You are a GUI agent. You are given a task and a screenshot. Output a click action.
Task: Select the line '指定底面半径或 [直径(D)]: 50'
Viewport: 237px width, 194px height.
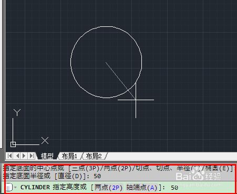coord(52,176)
